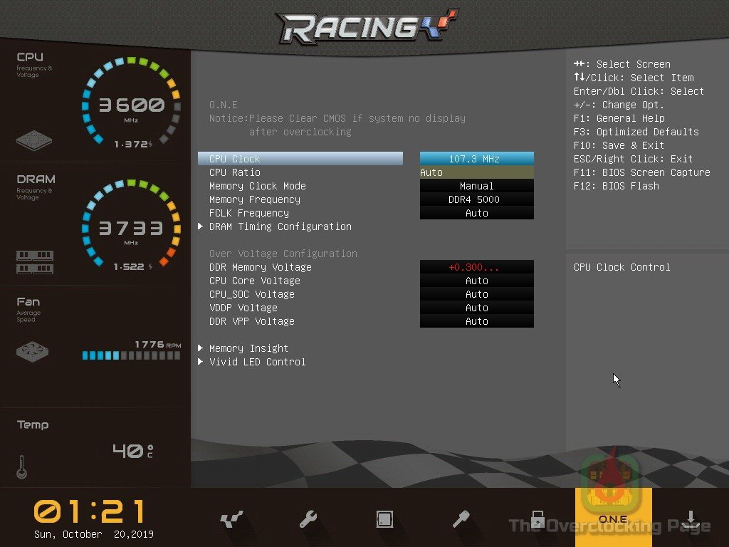Open the Security padlock icon tab

pyautogui.click(x=537, y=519)
